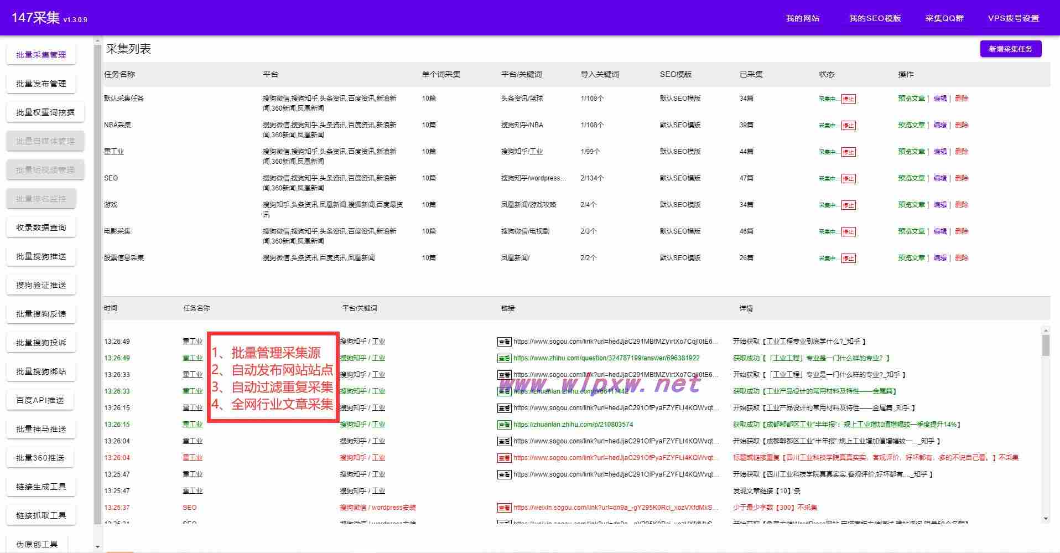
Task: Open VPS拨号设置 in the top bar
Action: click(1014, 18)
